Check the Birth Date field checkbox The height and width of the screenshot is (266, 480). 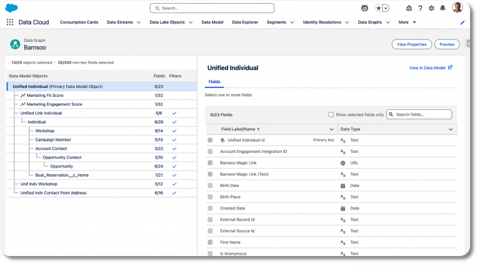pyautogui.click(x=210, y=185)
